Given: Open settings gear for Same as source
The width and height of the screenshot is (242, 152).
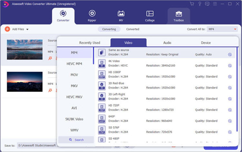Looking at the screenshot, I should (x=230, y=54).
